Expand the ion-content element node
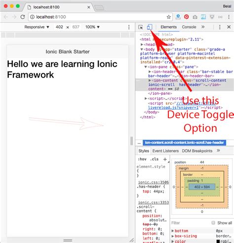The height and width of the screenshot is (243, 234). point(150,81)
